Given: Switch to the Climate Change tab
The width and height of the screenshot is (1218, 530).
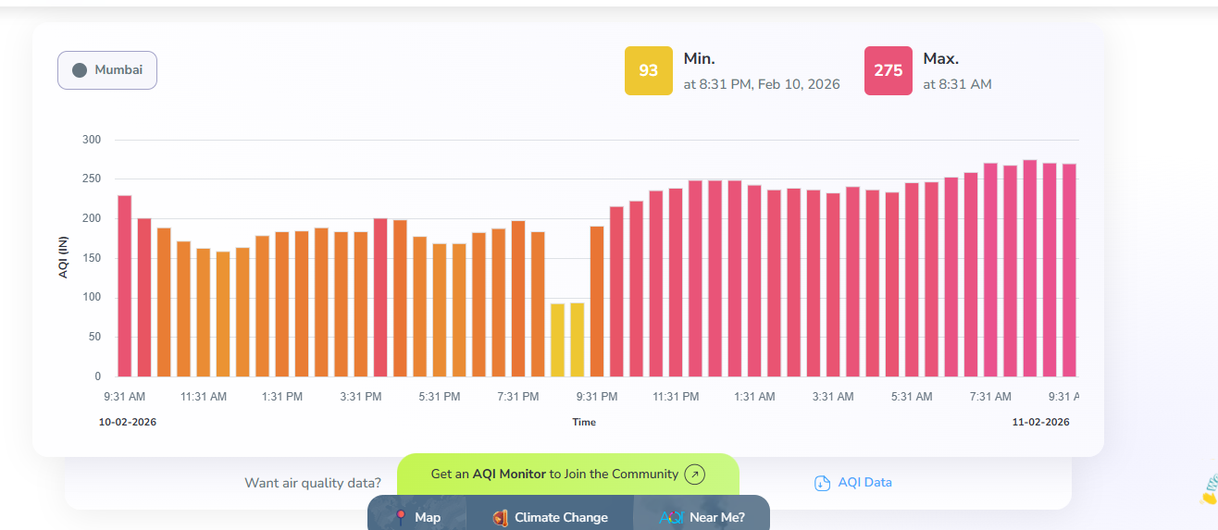Looking at the screenshot, I should pyautogui.click(x=550, y=517).
